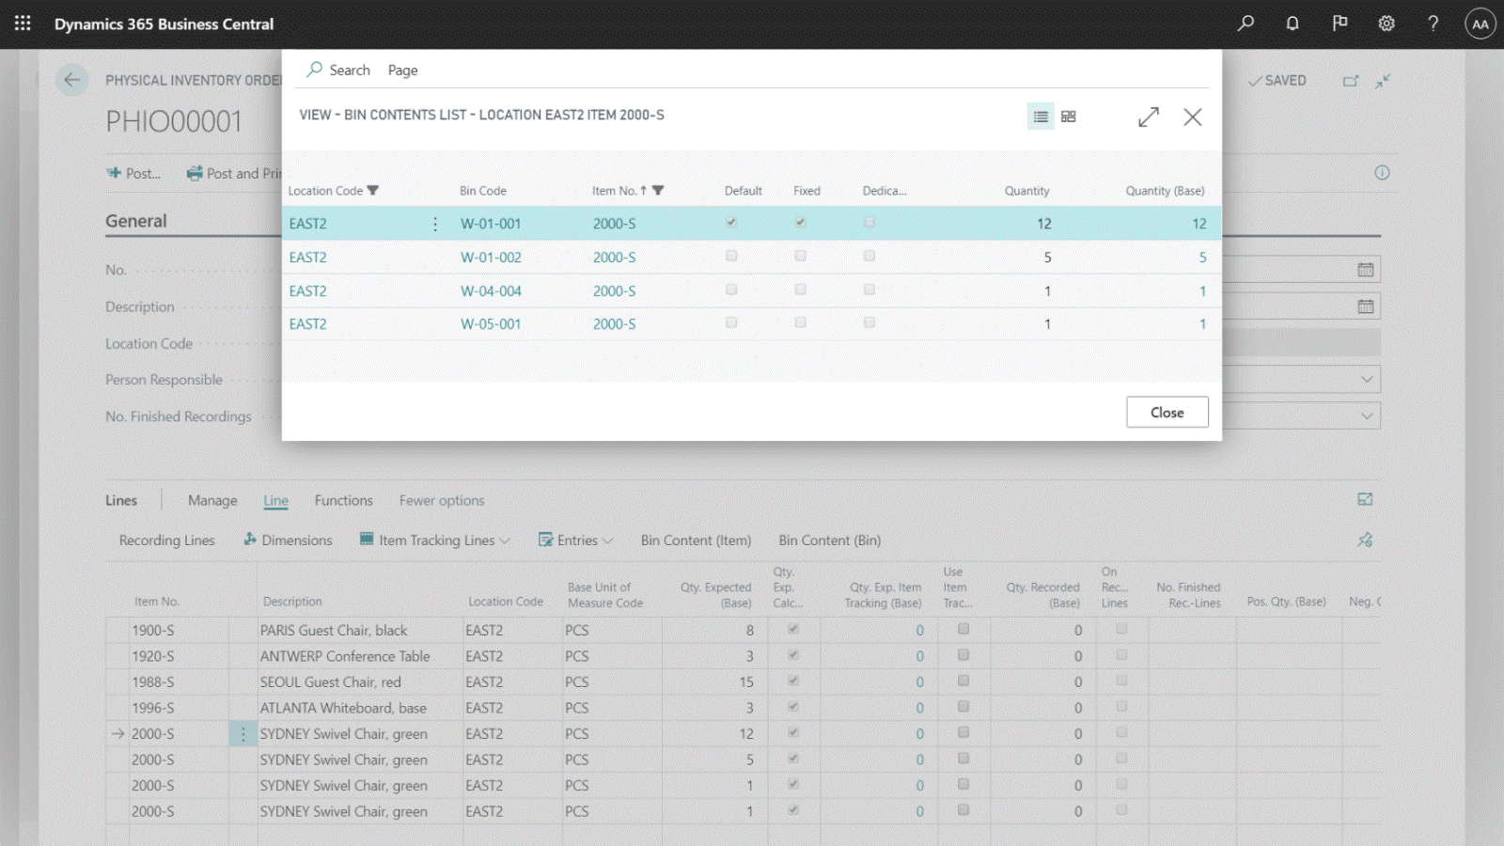
Task: Click the help question mark icon
Action: coord(1433,23)
